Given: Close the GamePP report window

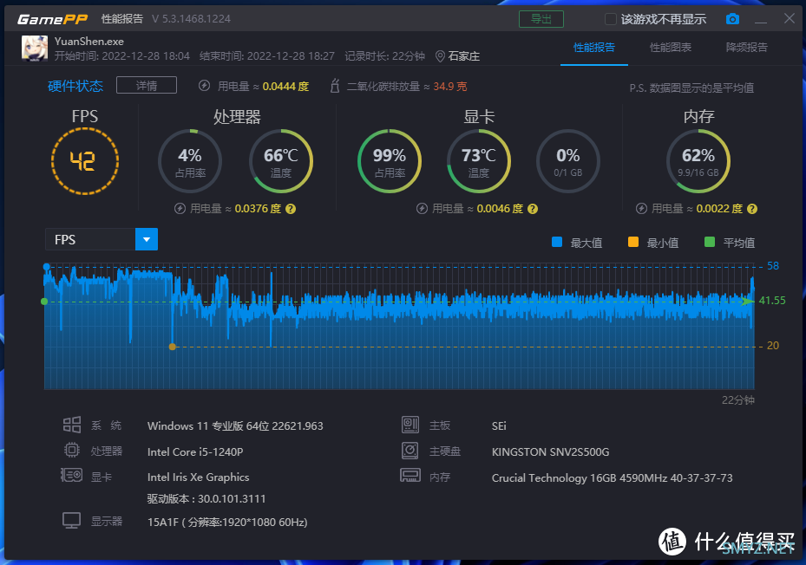Looking at the screenshot, I should click(x=790, y=19).
